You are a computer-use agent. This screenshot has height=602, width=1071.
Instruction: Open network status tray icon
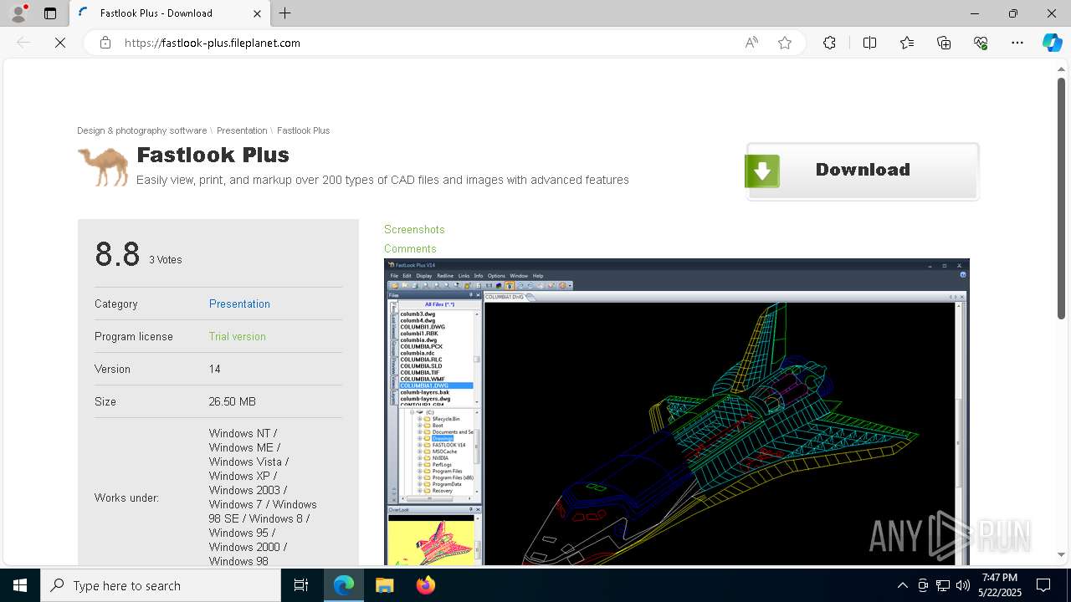943,585
